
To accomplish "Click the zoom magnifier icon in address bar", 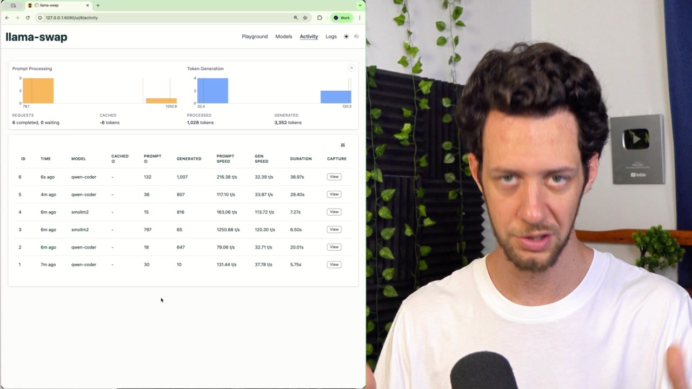I will (x=296, y=18).
